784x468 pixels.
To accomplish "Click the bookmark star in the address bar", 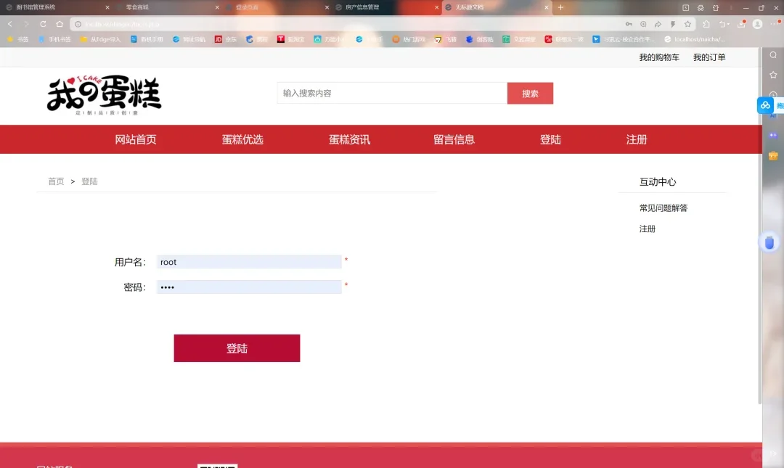I will click(x=688, y=24).
